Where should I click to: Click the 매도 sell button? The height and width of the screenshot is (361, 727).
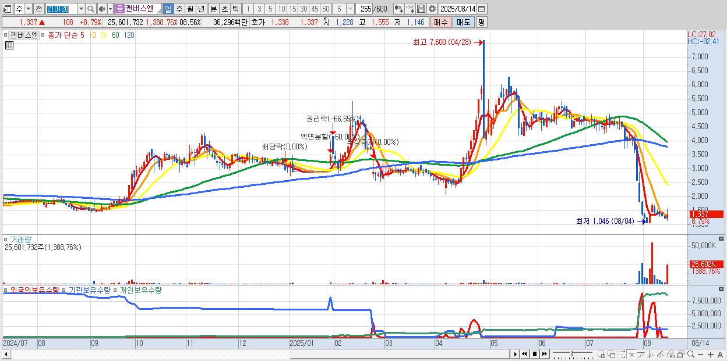pyautogui.click(x=463, y=22)
